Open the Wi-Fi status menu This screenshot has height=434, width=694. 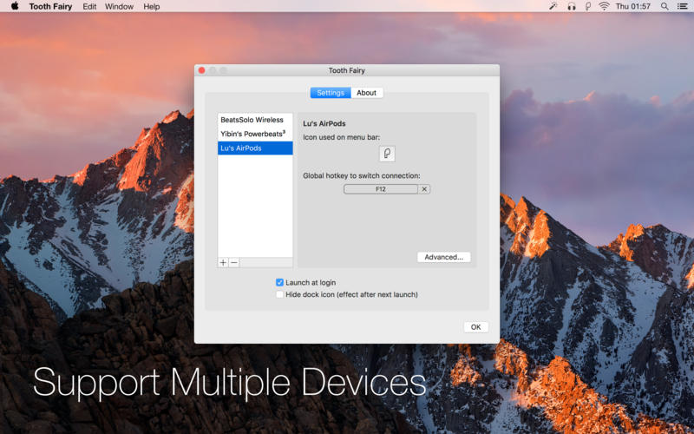pyautogui.click(x=604, y=6)
